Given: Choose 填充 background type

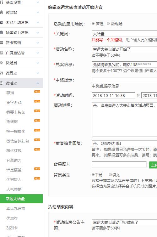Looking at the screenshot, I should click(111, 175).
